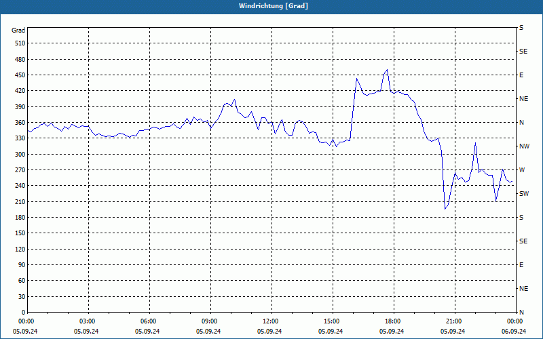Click the SW compass label
The width and height of the screenshot is (543, 339).
[524, 194]
